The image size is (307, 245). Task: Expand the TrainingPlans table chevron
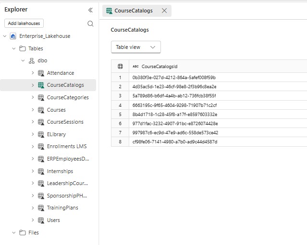click(x=33, y=208)
